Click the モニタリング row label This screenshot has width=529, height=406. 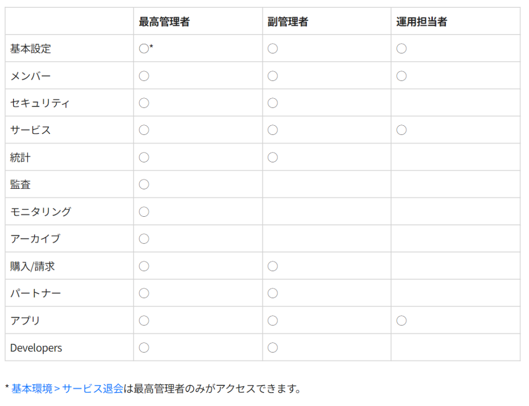(x=41, y=212)
